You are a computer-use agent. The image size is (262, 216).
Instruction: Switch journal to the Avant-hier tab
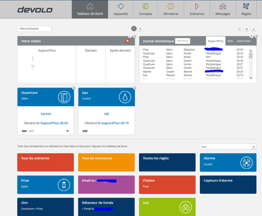[244, 41]
